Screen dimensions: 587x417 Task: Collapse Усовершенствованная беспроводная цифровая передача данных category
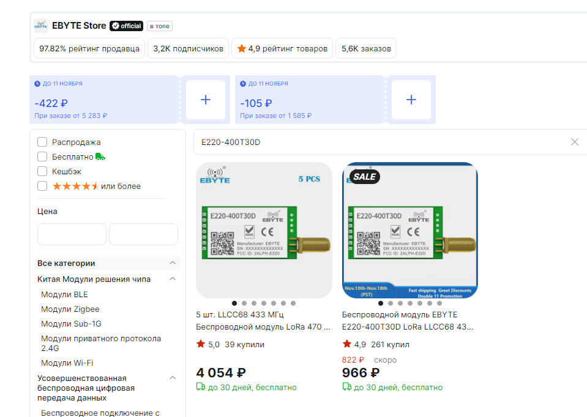point(173,378)
